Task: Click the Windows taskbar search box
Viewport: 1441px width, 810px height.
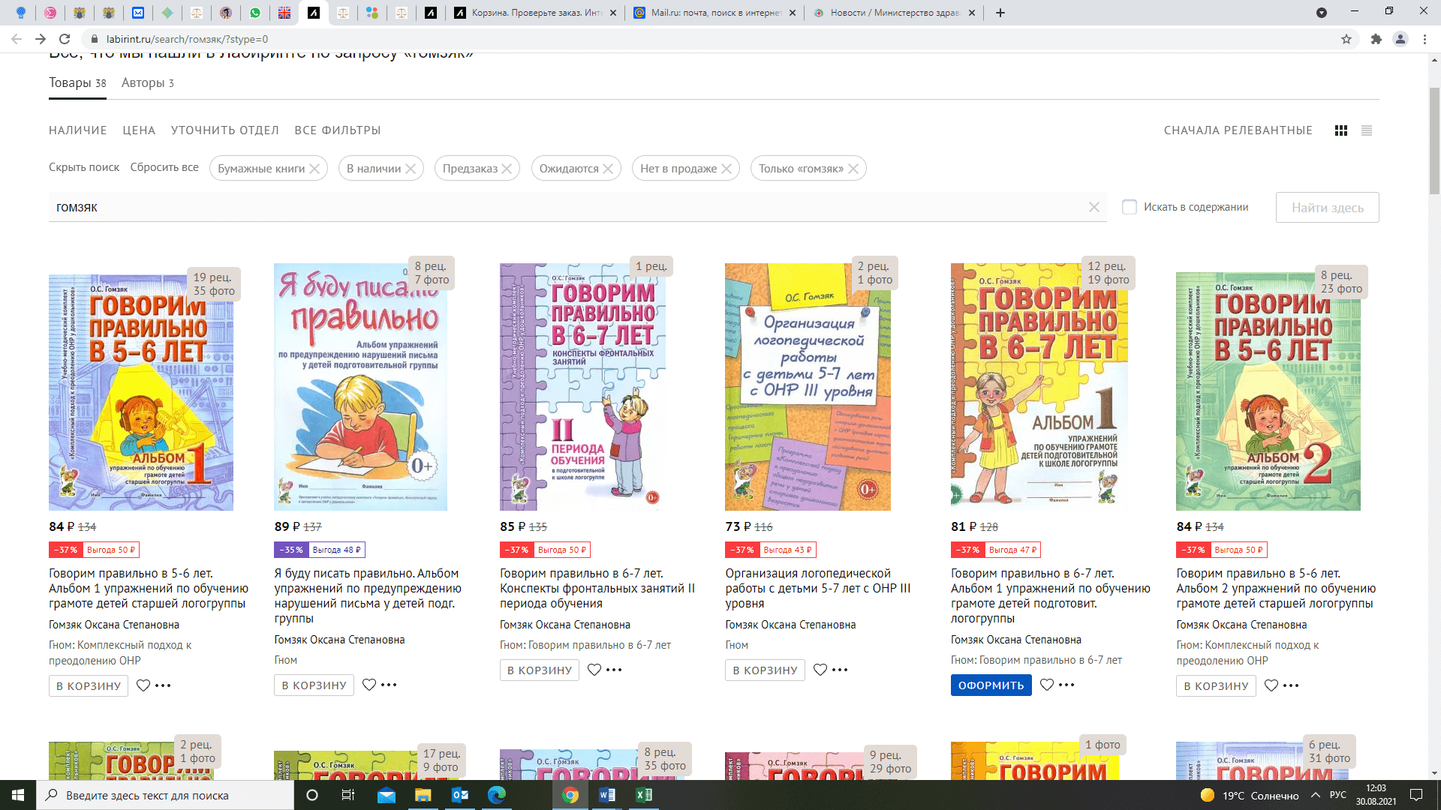Action: [165, 795]
